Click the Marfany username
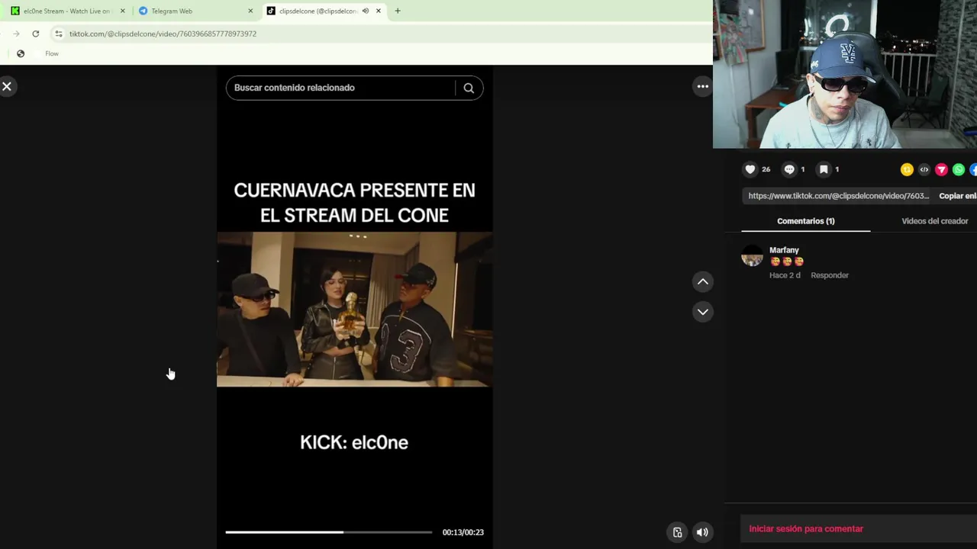Screen dimensions: 977x549 [x=784, y=250]
